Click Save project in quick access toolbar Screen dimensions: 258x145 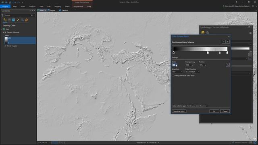(10, 2)
